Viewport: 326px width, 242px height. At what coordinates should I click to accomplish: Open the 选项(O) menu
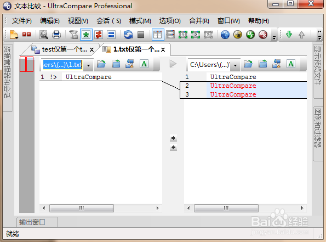pyautogui.click(x=170, y=21)
